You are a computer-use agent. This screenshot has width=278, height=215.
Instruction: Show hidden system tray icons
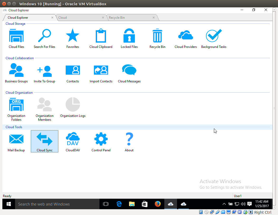pyautogui.click(x=224, y=204)
